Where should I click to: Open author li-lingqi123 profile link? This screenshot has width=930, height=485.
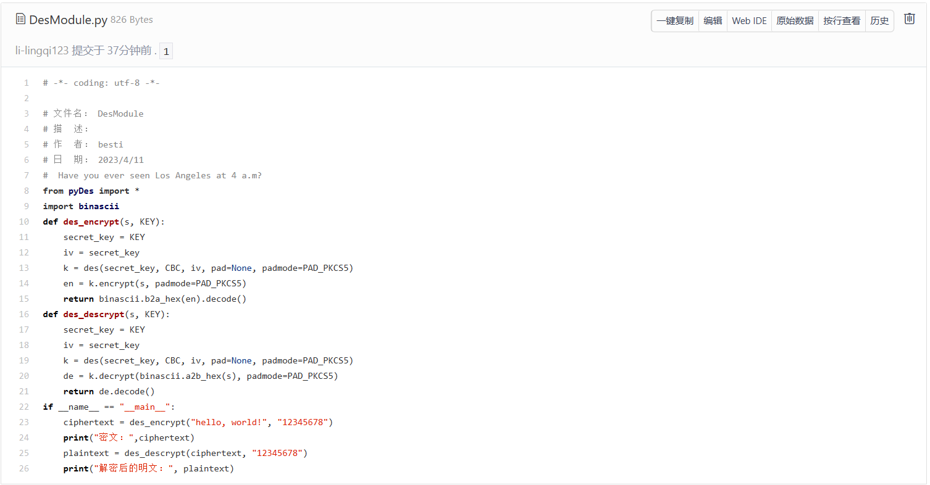(42, 51)
